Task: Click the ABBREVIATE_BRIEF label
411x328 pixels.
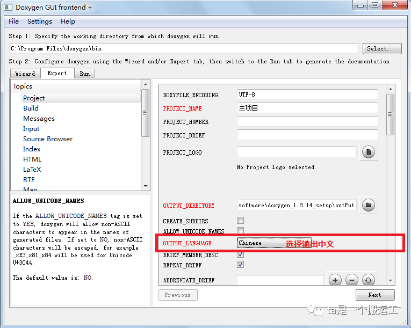Action: (189, 280)
